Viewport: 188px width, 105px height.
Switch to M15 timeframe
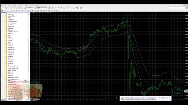coord(41,10)
